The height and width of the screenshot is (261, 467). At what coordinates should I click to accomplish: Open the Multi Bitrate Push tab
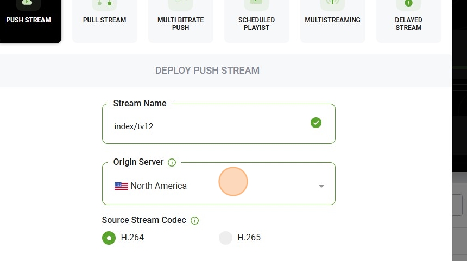180,21
